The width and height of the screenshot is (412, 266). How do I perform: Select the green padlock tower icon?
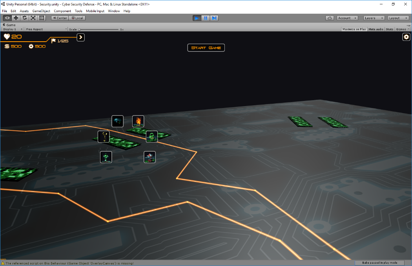pyautogui.click(x=152, y=136)
